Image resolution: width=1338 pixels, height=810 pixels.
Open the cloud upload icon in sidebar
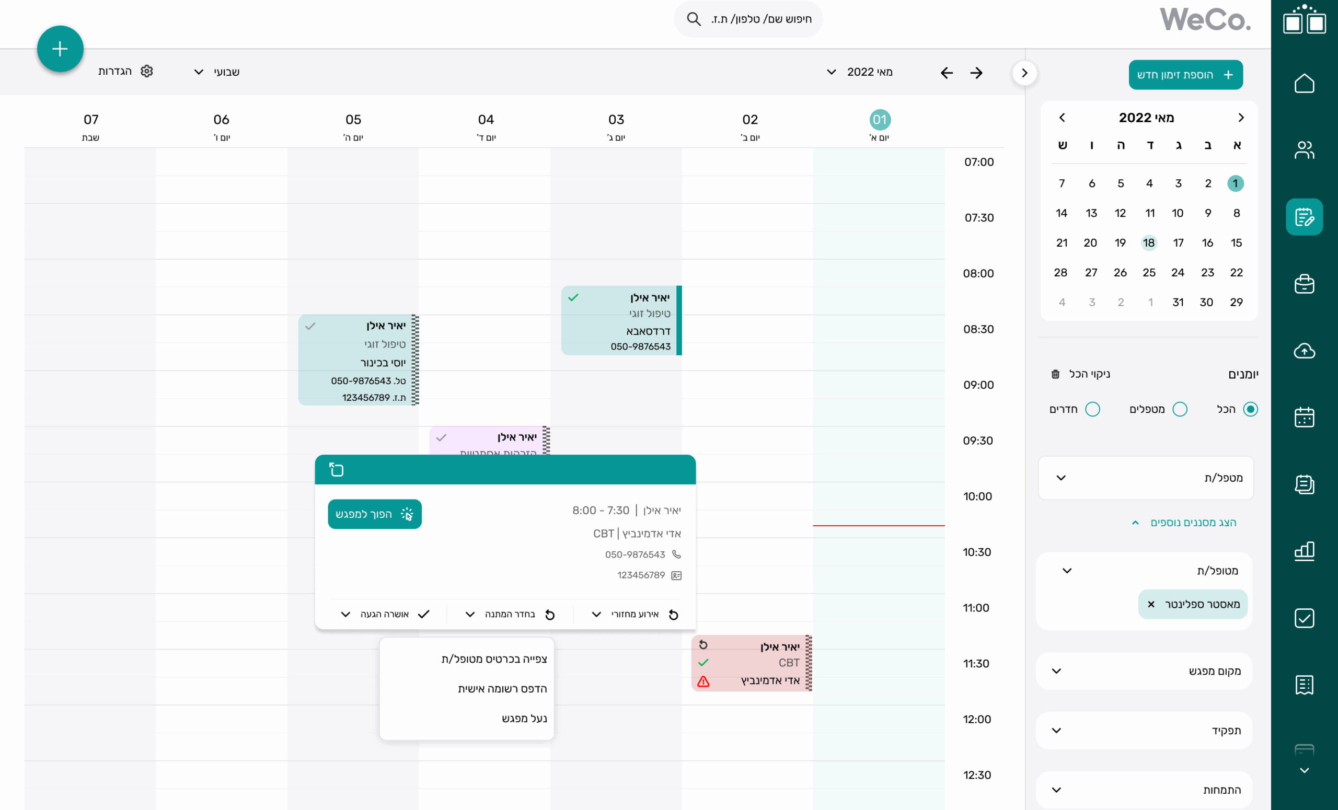[x=1304, y=351]
